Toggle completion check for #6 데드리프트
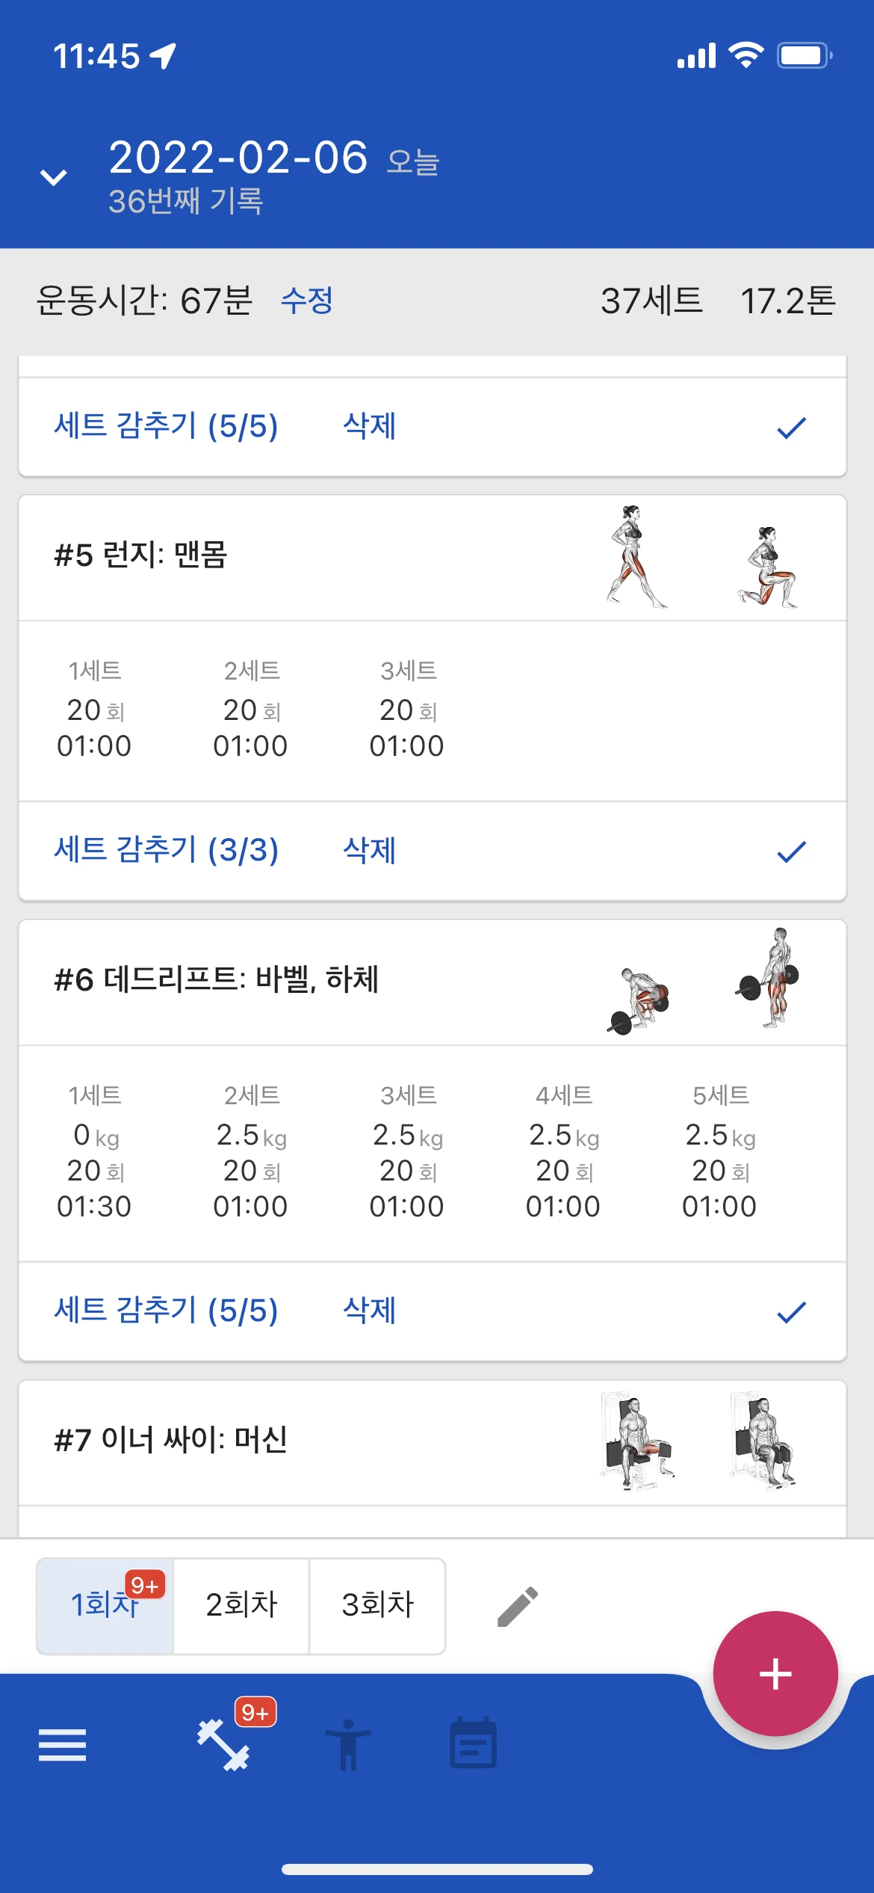The image size is (874, 1893). [x=791, y=1312]
